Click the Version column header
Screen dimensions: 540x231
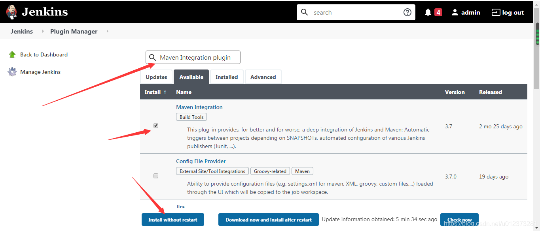tap(455, 92)
